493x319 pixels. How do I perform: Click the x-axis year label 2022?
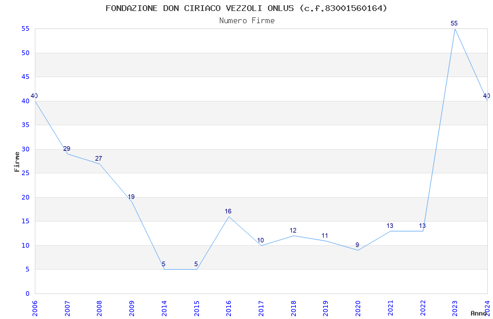(423, 308)
